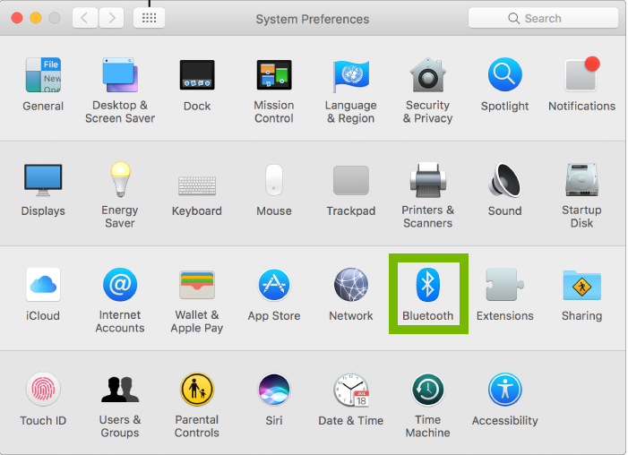
Task: Focus the Search field
Action: click(x=543, y=18)
